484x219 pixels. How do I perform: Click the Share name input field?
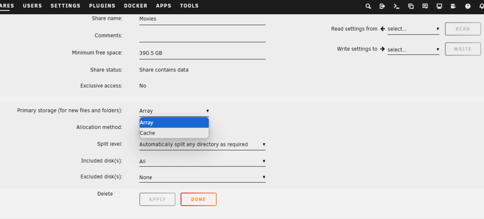point(202,19)
